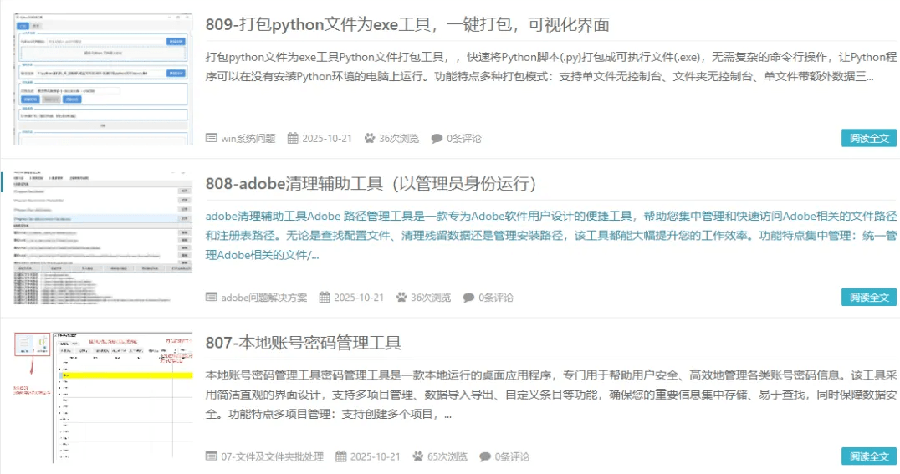Click paw icon beside 65次浏览
The image size is (900, 474).
418,456
